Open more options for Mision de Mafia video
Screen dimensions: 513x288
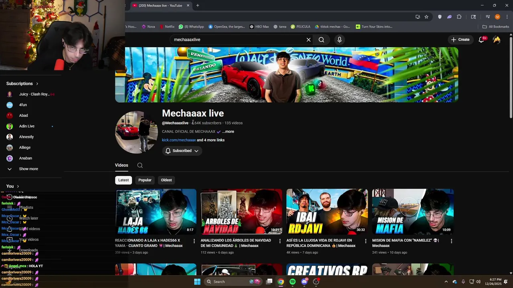pyautogui.click(x=451, y=241)
